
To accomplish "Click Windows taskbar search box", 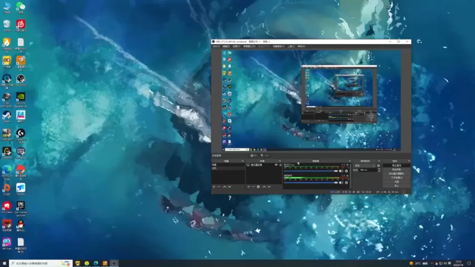I will [40, 263].
